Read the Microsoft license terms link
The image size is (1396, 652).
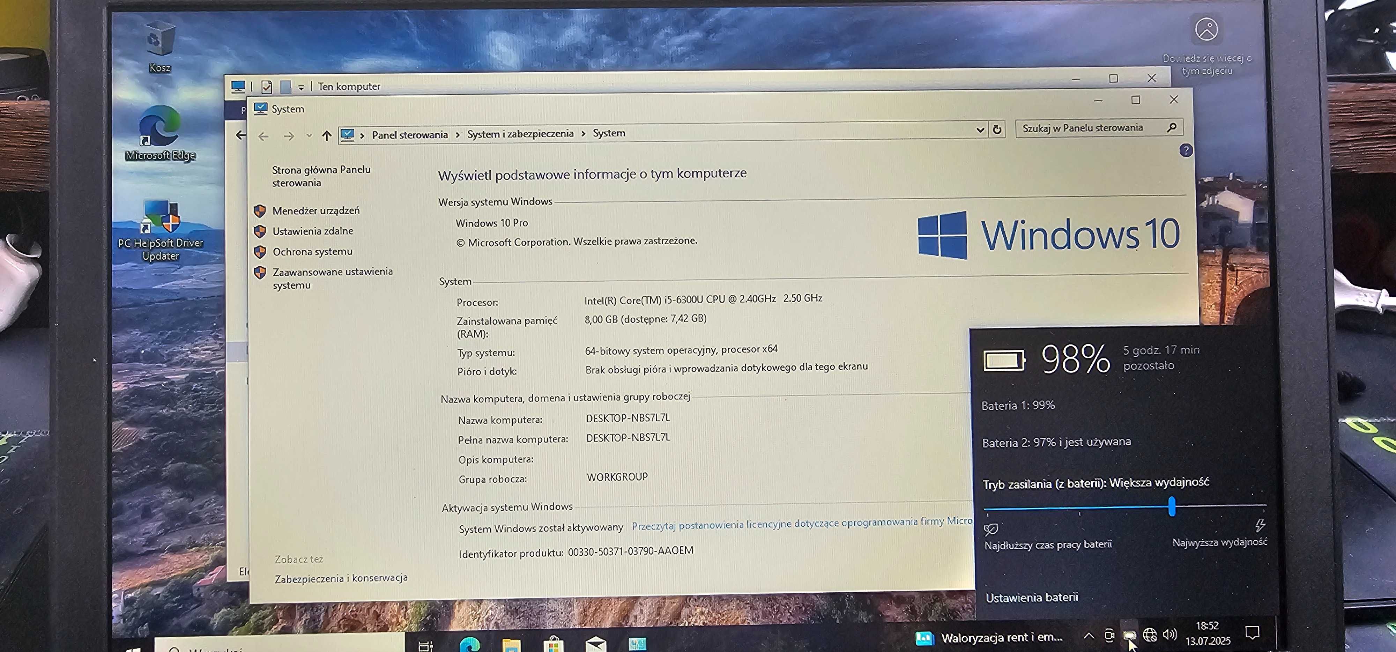(802, 523)
